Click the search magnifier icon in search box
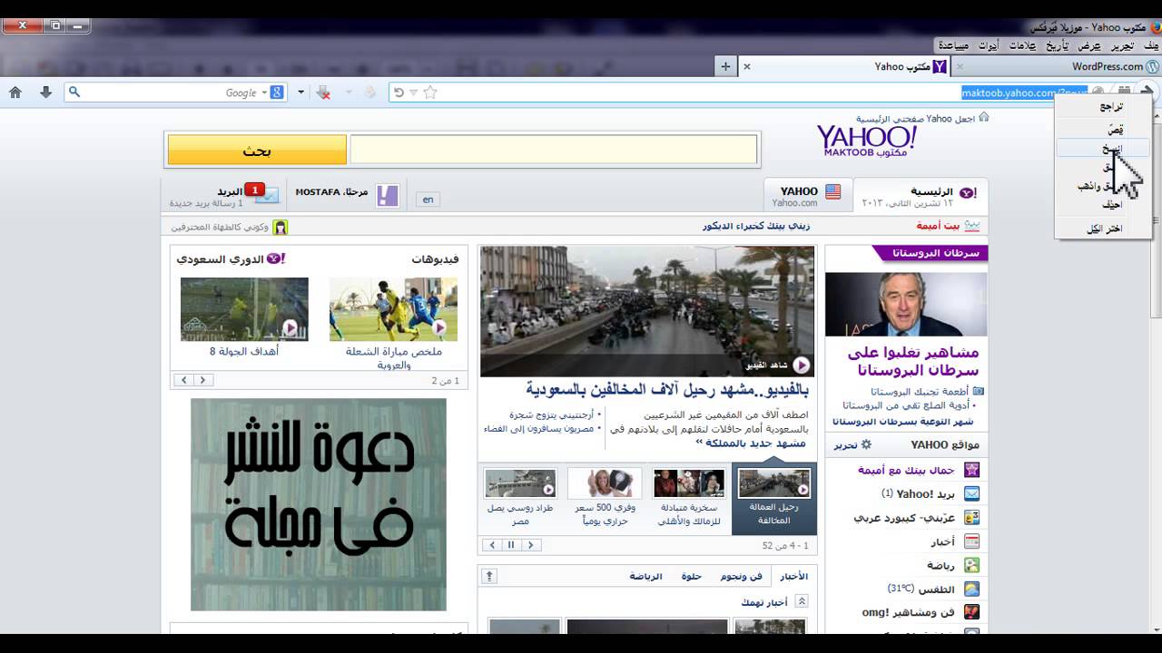Viewport: 1162px width, 653px height. pos(74,93)
